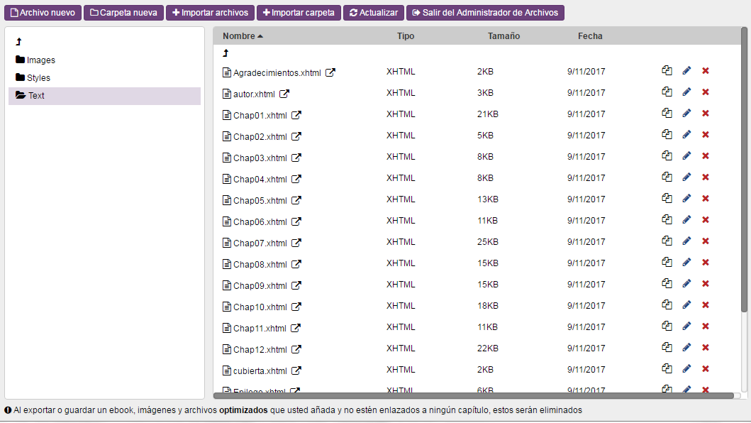The width and height of the screenshot is (751, 423).
Task: Select the Chap08.xhtml file name
Action: point(260,264)
